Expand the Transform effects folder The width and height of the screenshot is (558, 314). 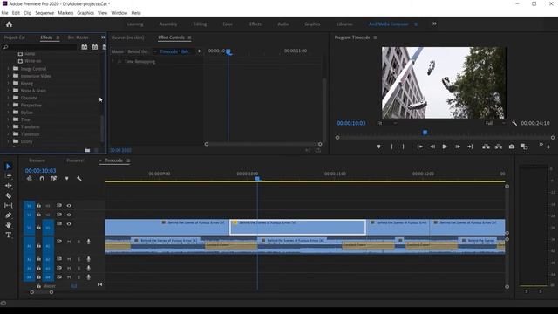pos(8,126)
